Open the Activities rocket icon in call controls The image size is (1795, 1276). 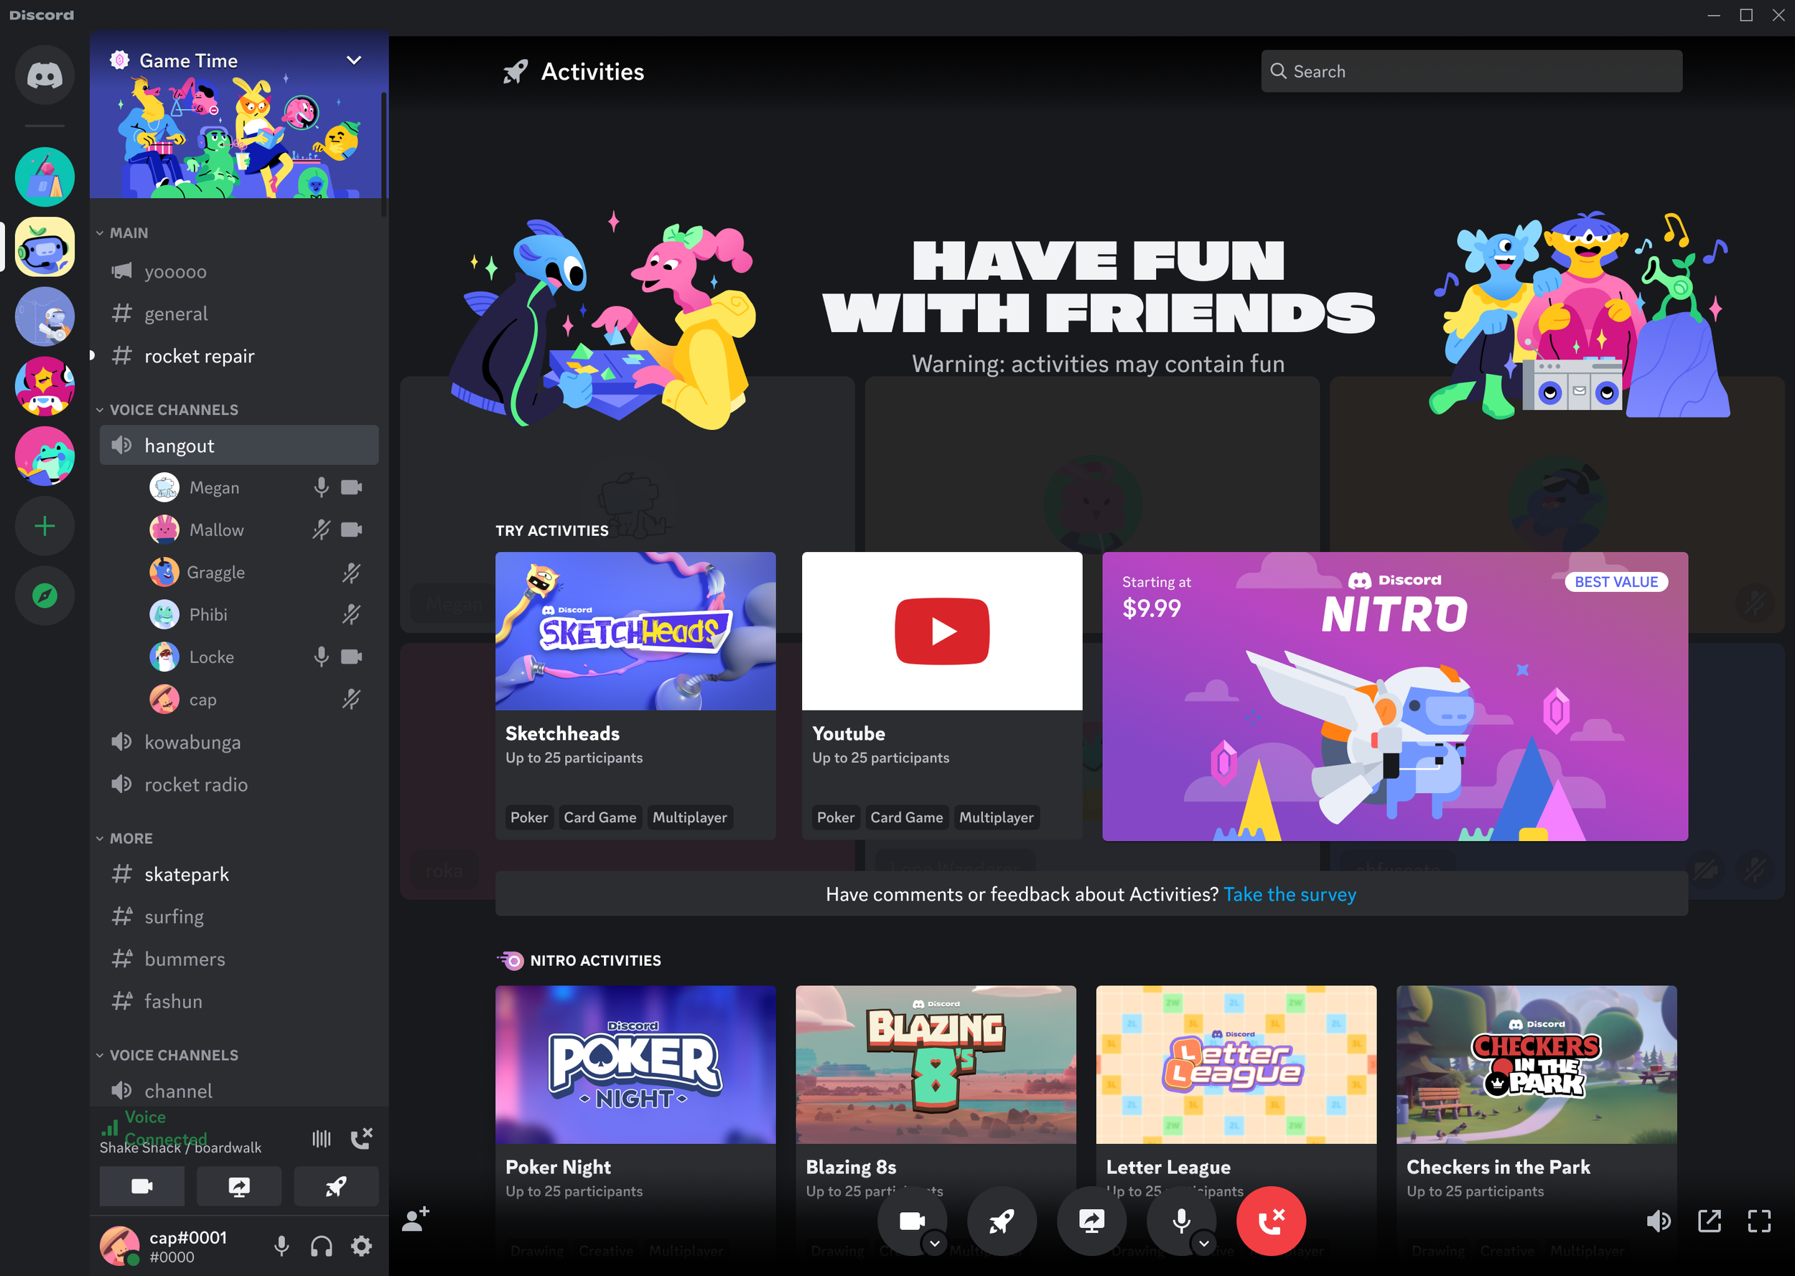click(1001, 1221)
